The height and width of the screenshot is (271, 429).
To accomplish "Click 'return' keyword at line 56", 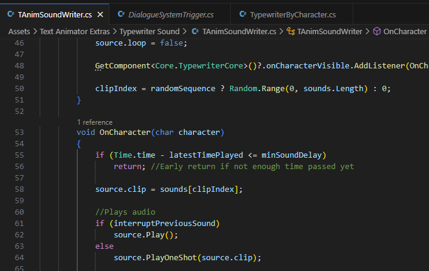I will (x=127, y=167).
